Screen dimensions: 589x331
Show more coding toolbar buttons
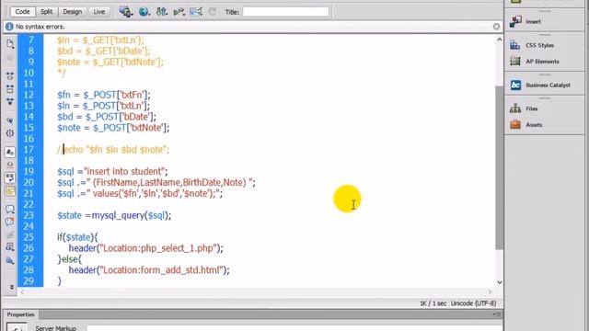12,287
